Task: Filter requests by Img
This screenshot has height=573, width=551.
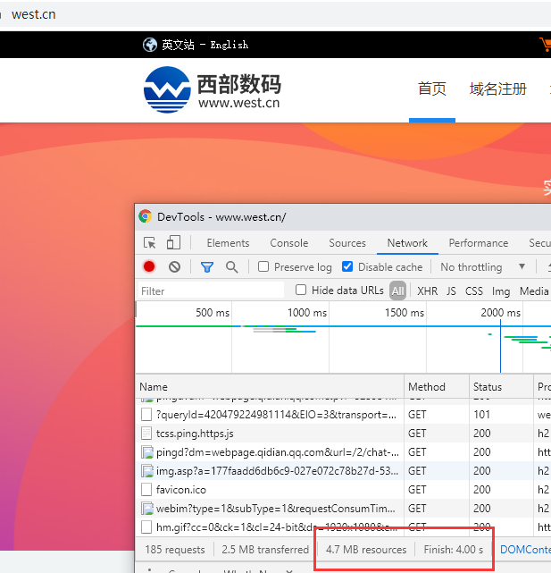Action: point(501,291)
